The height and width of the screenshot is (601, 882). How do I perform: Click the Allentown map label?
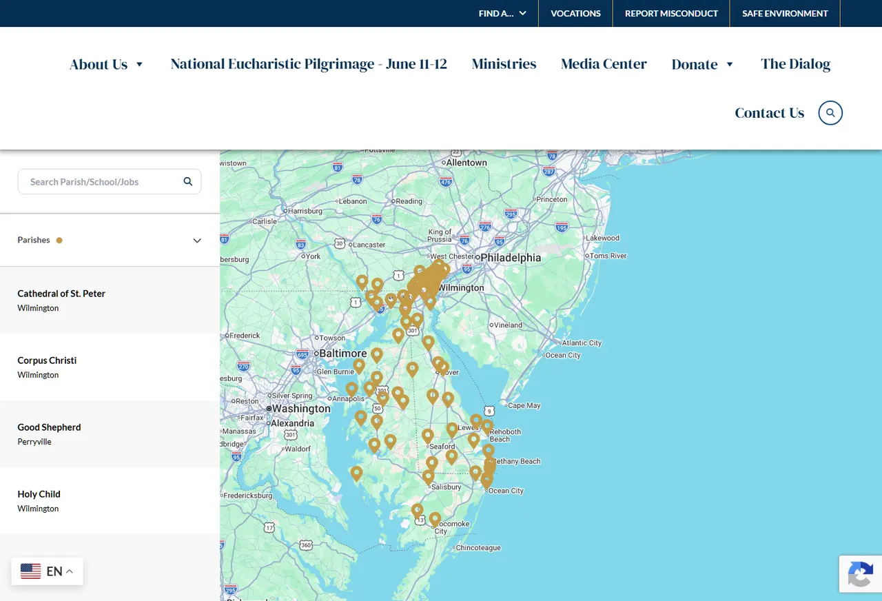pos(466,163)
